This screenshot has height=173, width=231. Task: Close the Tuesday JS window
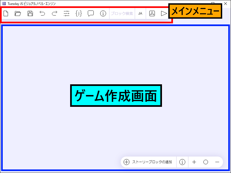(x=226, y=3)
